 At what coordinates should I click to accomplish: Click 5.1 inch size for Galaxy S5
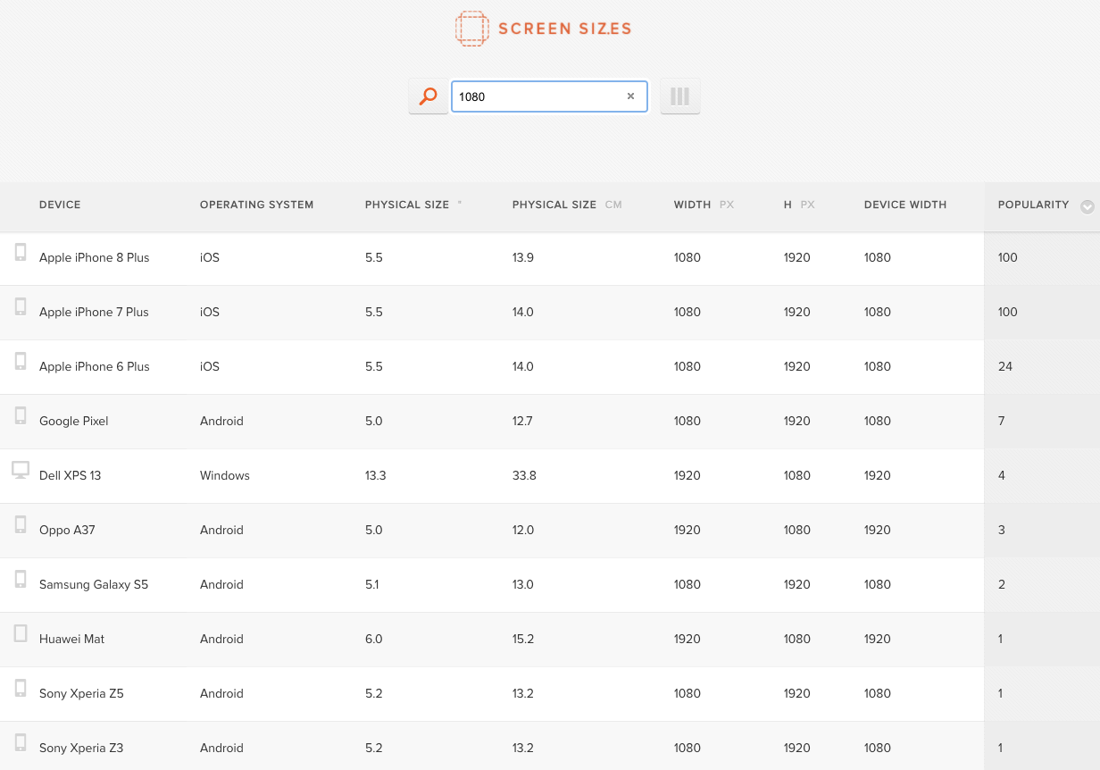[x=372, y=584]
